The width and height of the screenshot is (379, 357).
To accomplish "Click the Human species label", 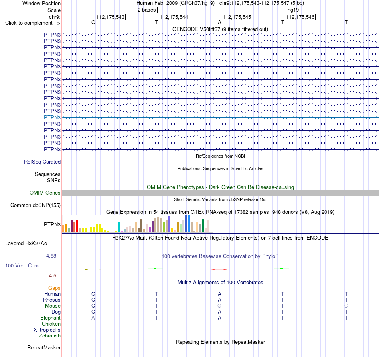I will [x=52, y=294].
